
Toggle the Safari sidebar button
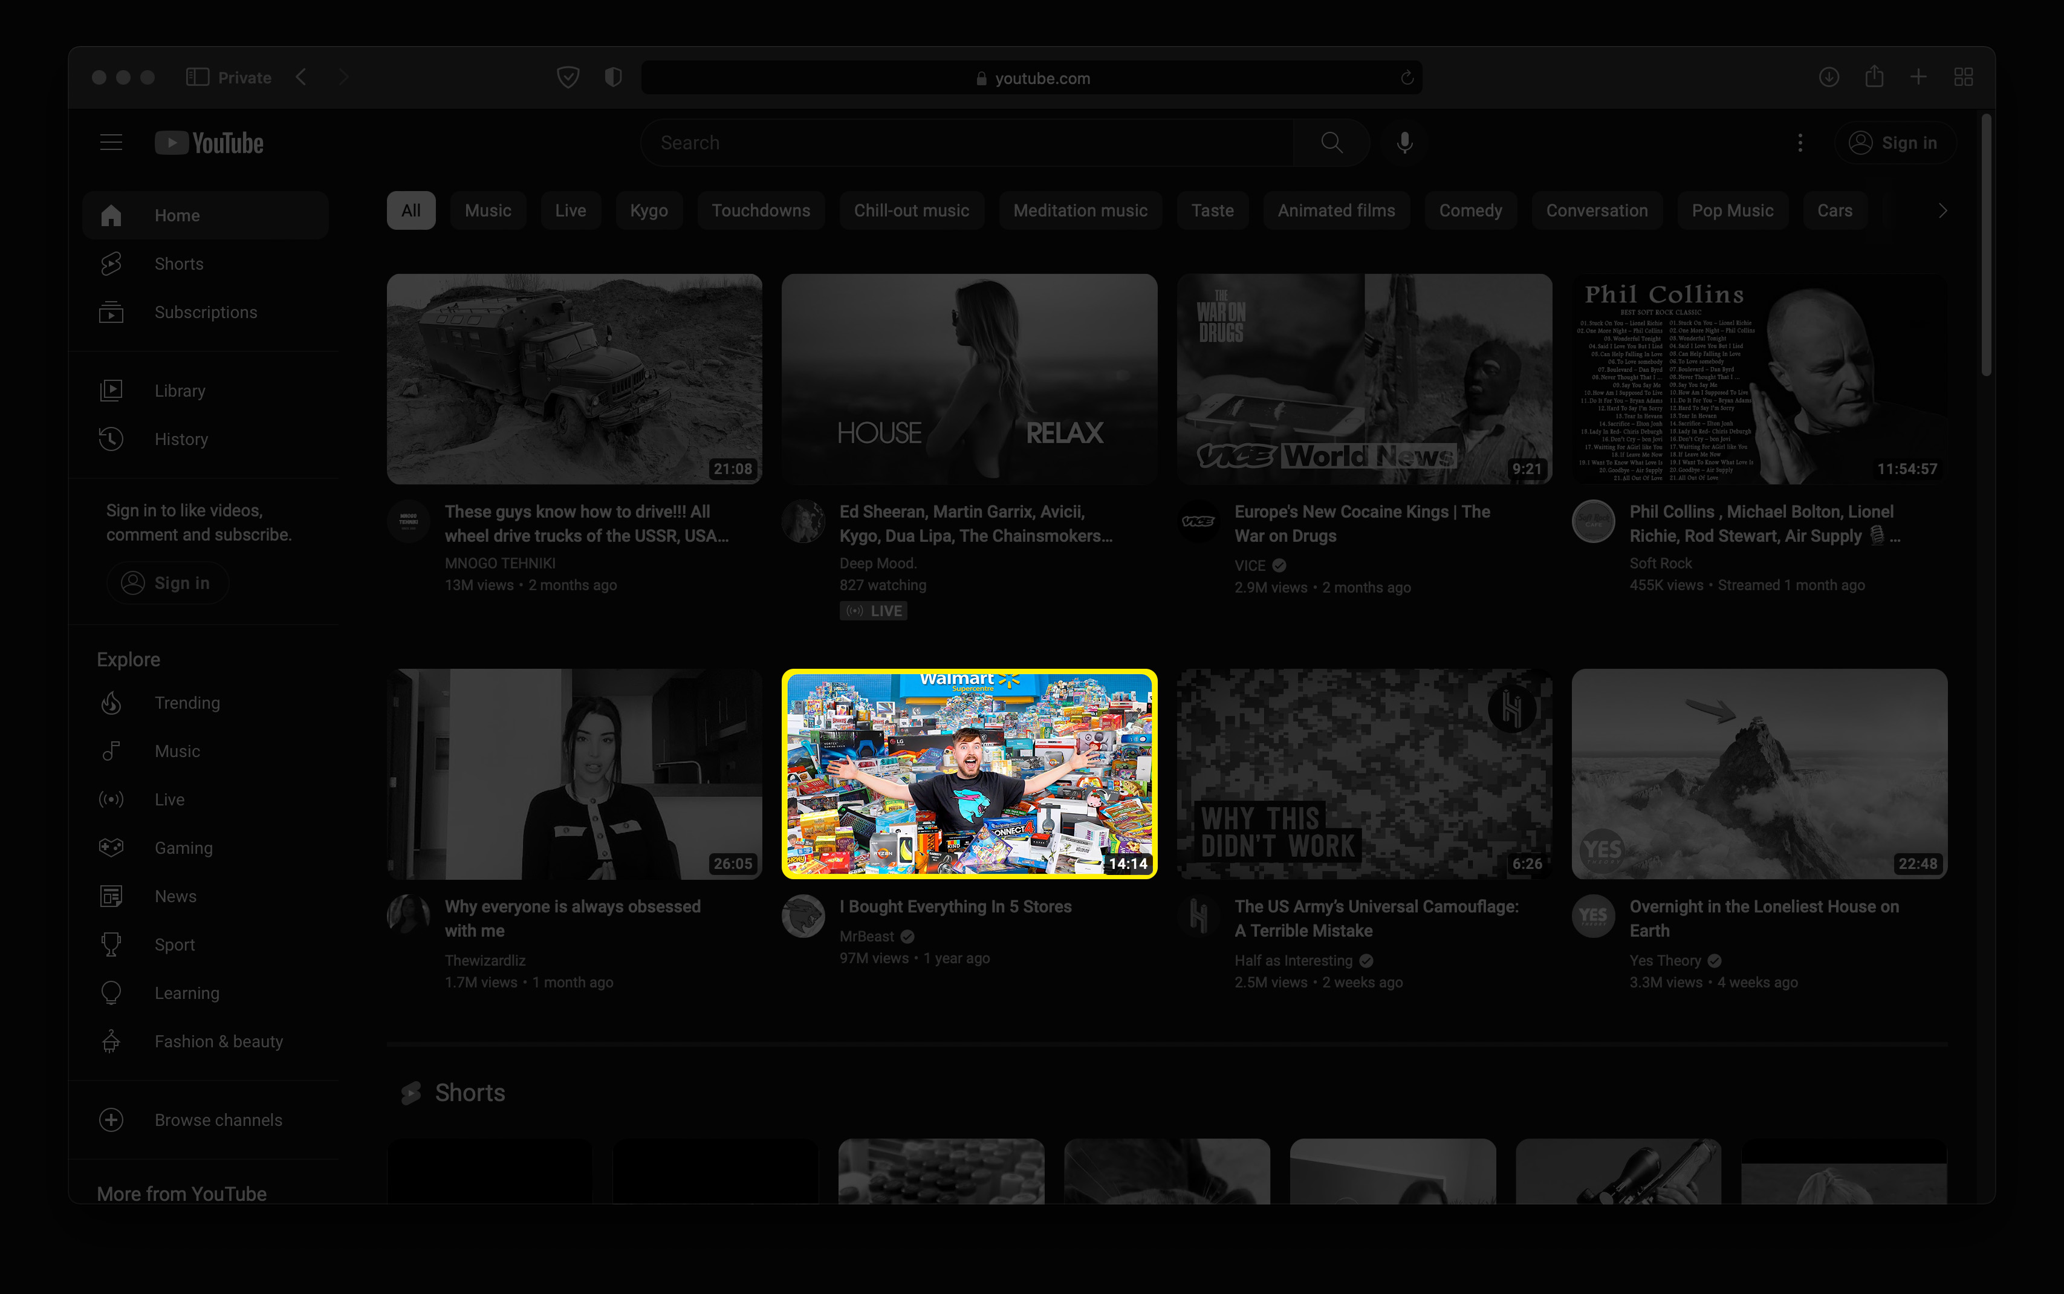point(197,77)
